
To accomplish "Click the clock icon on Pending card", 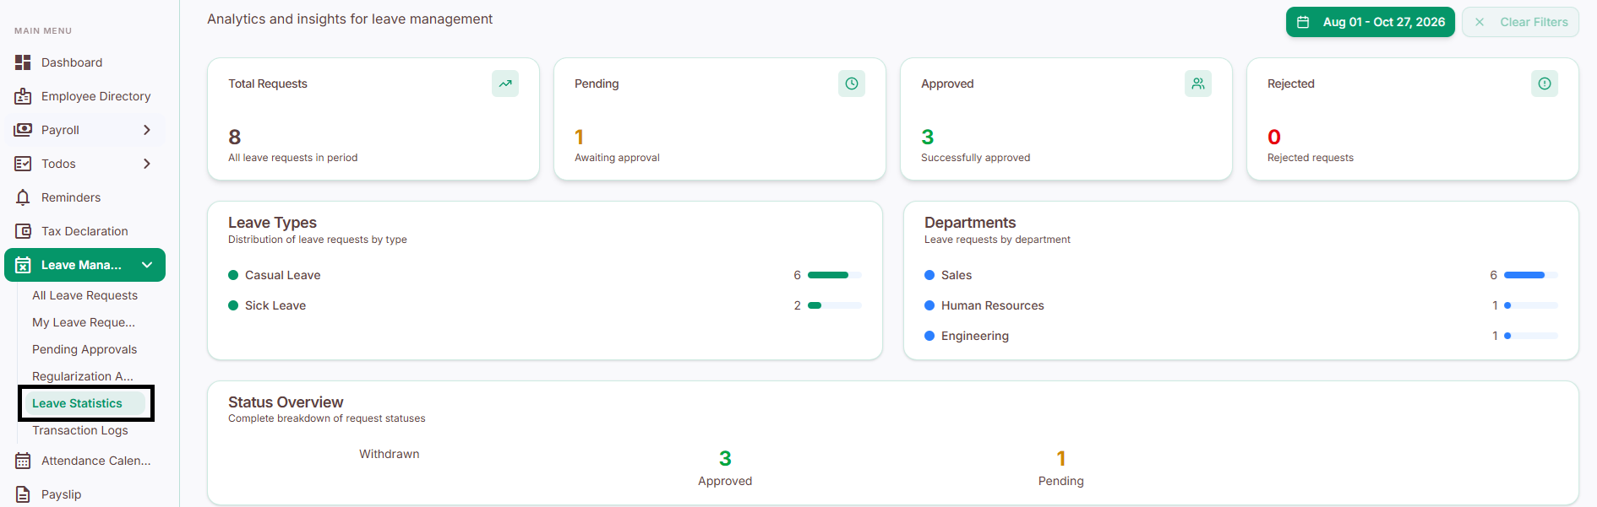I will (852, 84).
